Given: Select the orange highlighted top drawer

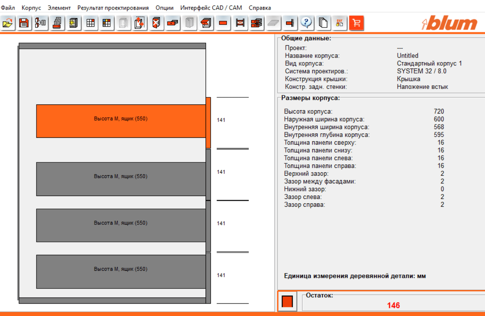Looking at the screenshot, I should pos(121,121).
